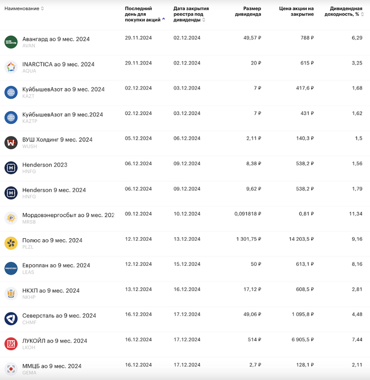Click the ЛУКОЙЛ company logo icon
370x380 pixels.
(x=11, y=343)
